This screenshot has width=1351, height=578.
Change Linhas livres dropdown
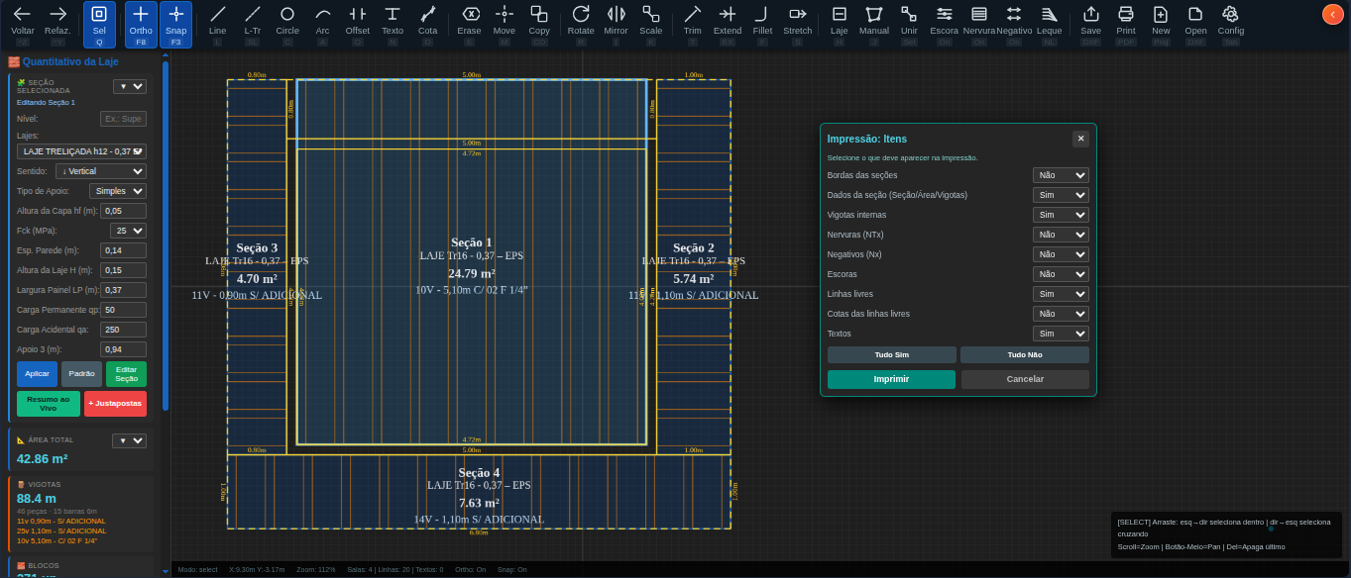click(1061, 294)
